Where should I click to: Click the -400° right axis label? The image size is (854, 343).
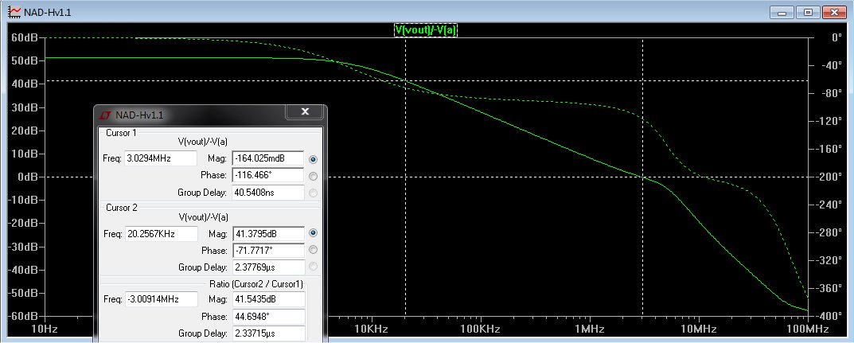point(829,316)
